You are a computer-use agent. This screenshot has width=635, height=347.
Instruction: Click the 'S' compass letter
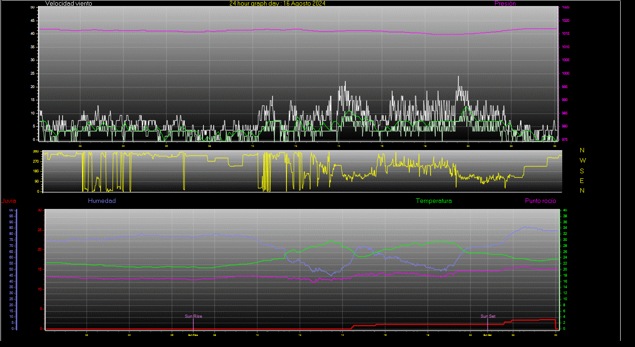[582, 170]
